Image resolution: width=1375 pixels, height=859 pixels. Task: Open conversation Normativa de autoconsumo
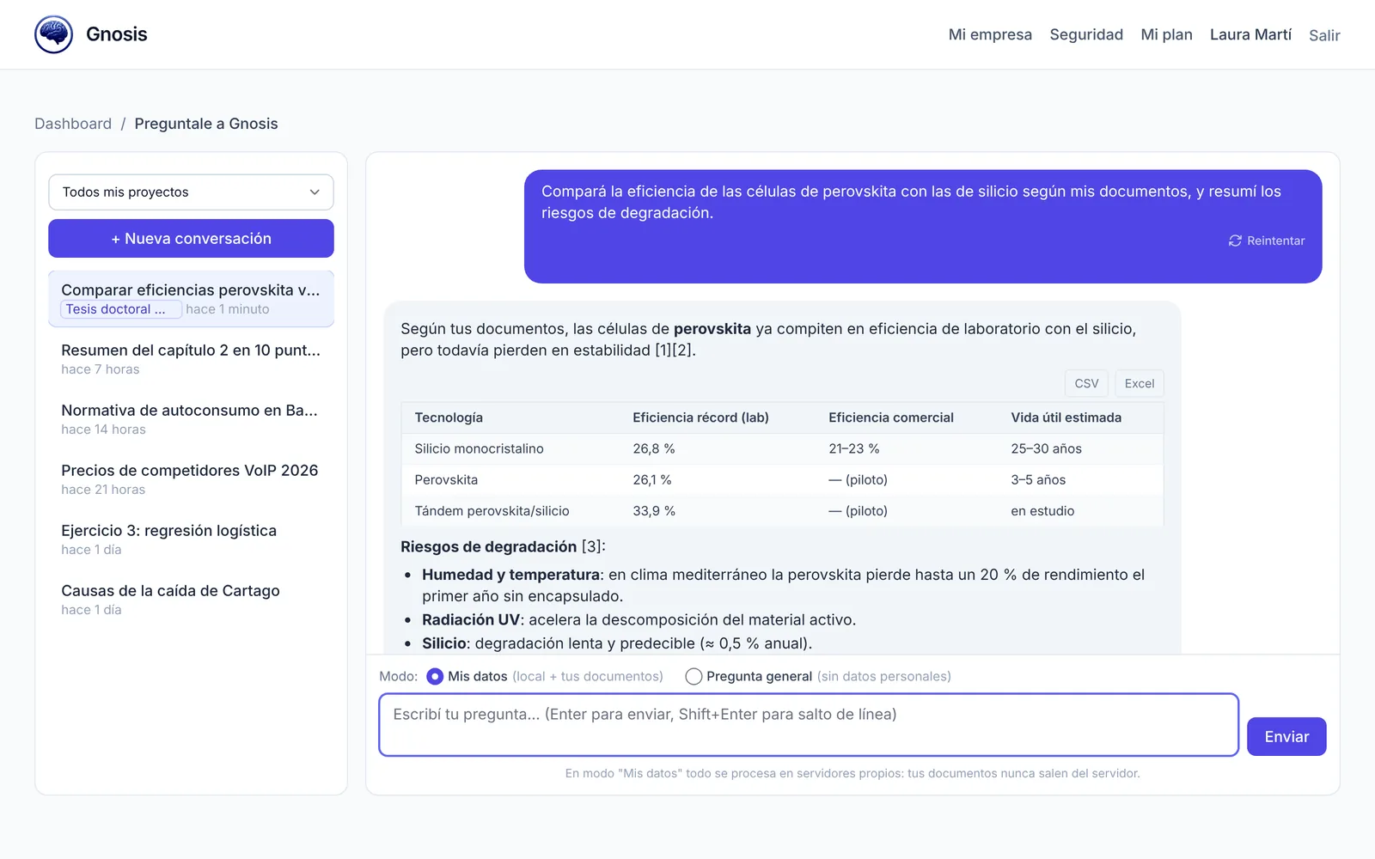(x=191, y=419)
